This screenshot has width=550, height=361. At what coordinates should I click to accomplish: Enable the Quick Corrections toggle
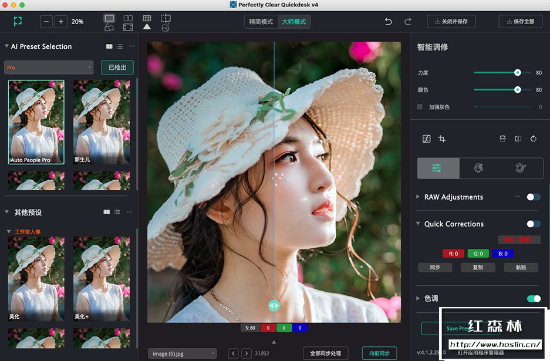click(x=534, y=224)
